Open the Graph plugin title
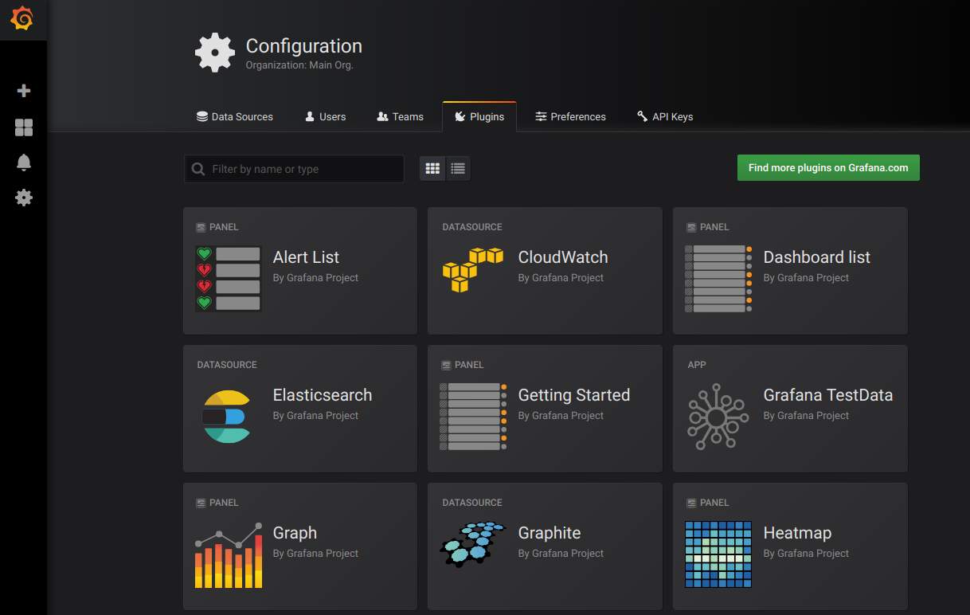The image size is (970, 615). point(295,533)
